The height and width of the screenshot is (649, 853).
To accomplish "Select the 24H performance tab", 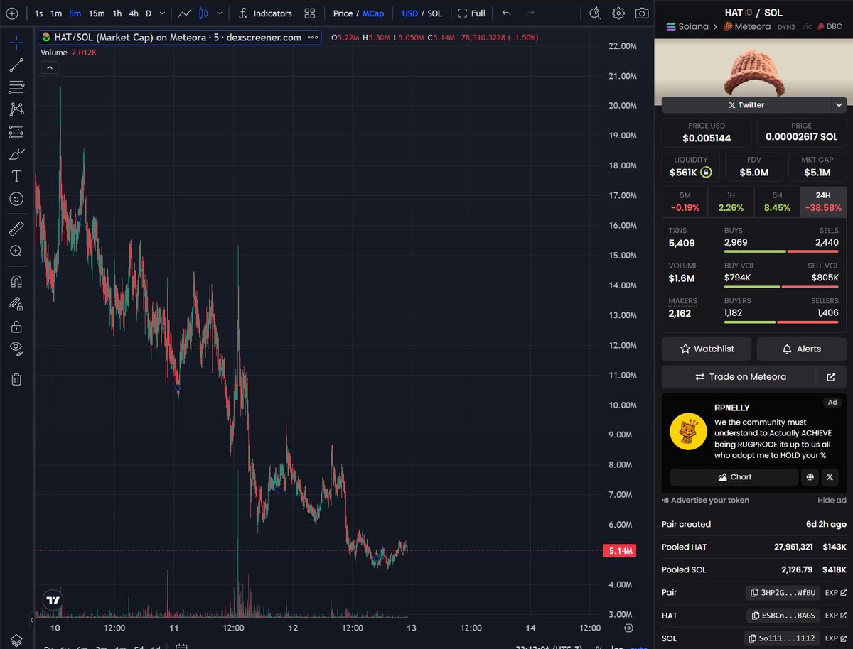I will coord(823,202).
